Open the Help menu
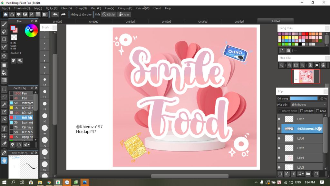This screenshot has width=330, height=186. tap(168, 8)
